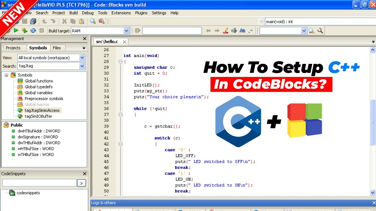Click the Rebuild blue arrows icon
Screen dimensions: 376x211
tap(33, 30)
